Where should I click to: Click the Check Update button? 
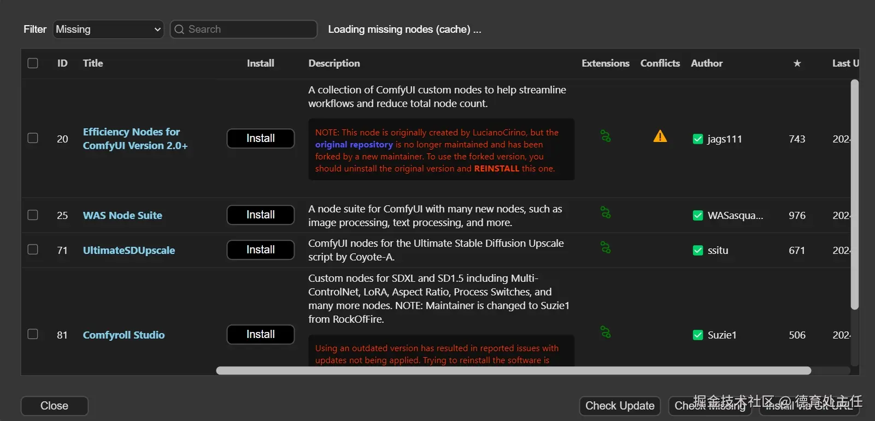click(x=620, y=406)
